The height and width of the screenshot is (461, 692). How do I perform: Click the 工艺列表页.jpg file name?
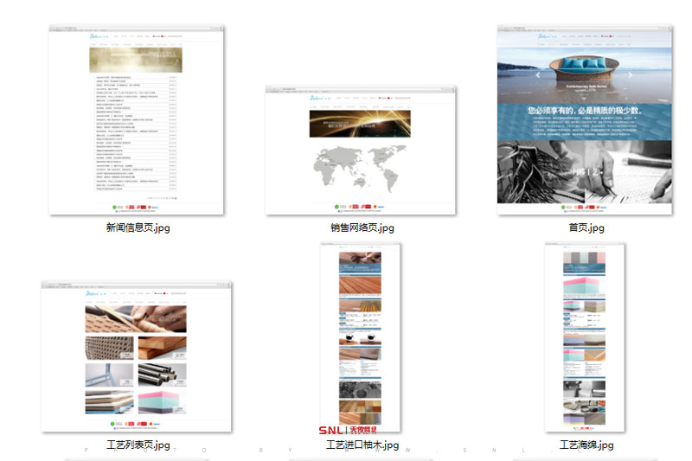[x=138, y=445]
